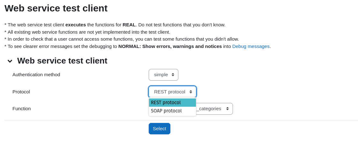Click the notice about functions you didn't allow
Screen dimensions: 358x162
tap(122, 39)
